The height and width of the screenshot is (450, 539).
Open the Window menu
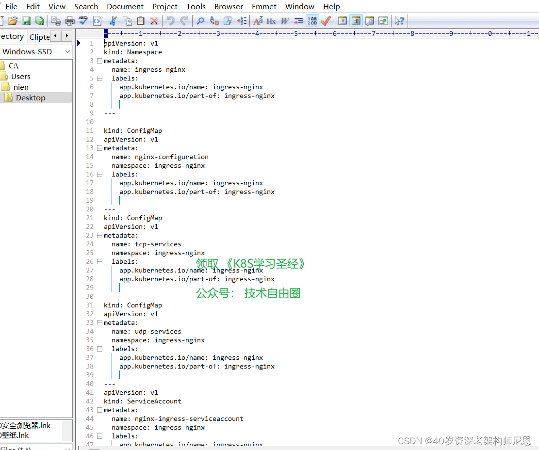pos(300,6)
